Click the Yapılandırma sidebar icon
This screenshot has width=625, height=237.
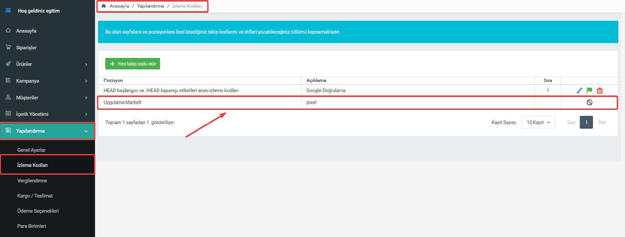coord(8,130)
